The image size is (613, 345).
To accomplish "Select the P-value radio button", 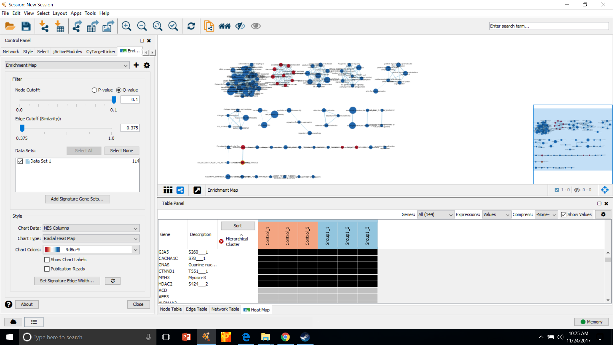I will point(94,90).
